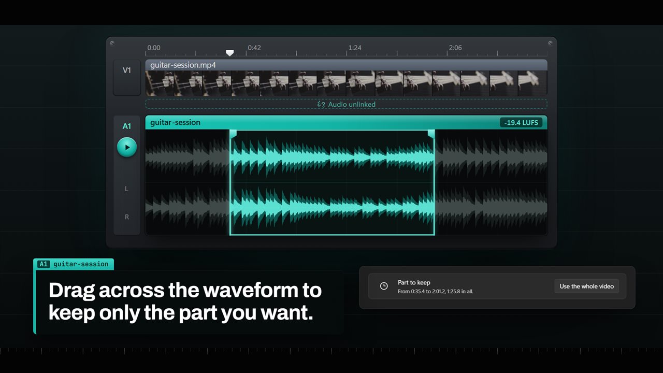Play the A1 guitar-session audio track
The height and width of the screenshot is (373, 663).
[127, 147]
